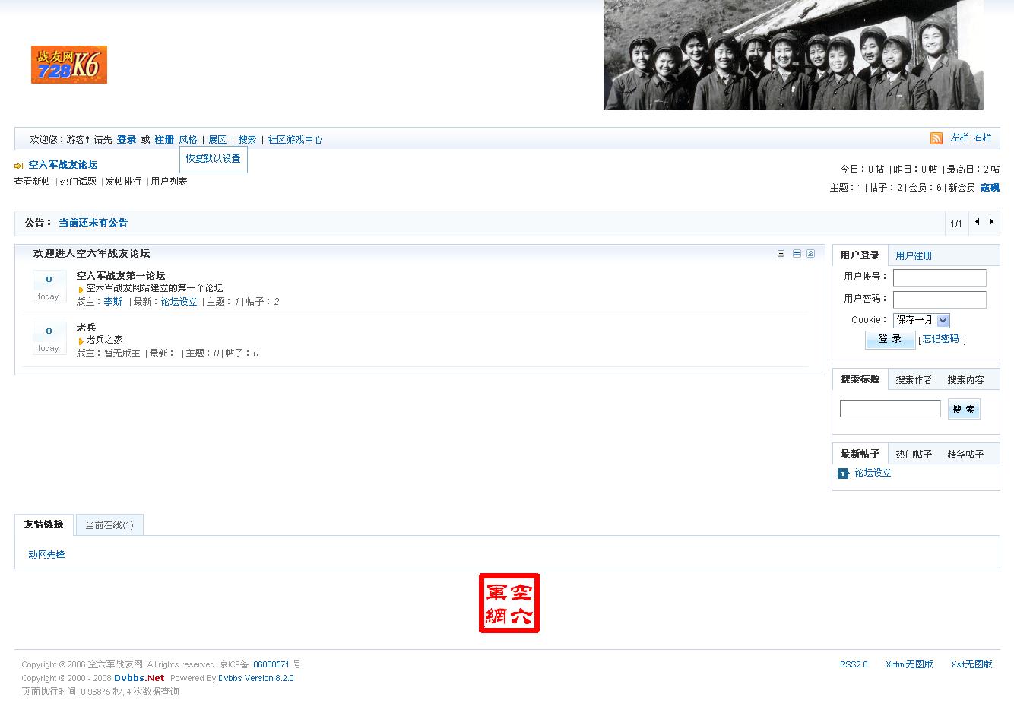Viewport: 1014px width, 716px height.
Task: Click the 搜 索 search button
Action: point(964,409)
